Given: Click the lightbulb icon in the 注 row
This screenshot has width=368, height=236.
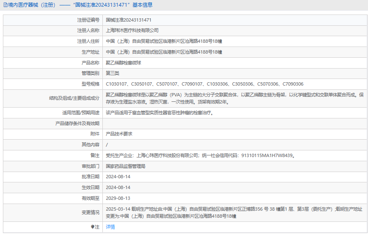Looking at the screenshot, I should tap(93, 227).
